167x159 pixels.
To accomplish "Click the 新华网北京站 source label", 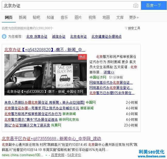I will point(69,119).
